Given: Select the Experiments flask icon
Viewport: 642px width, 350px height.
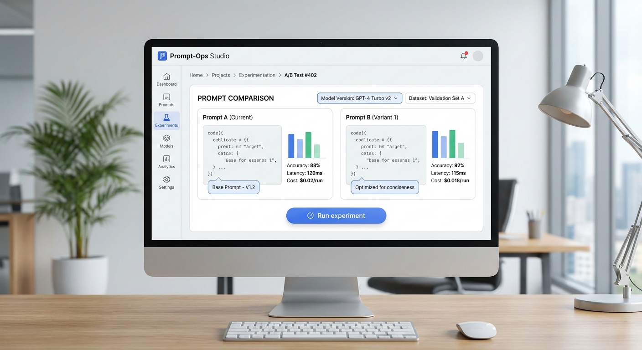Looking at the screenshot, I should (166, 118).
